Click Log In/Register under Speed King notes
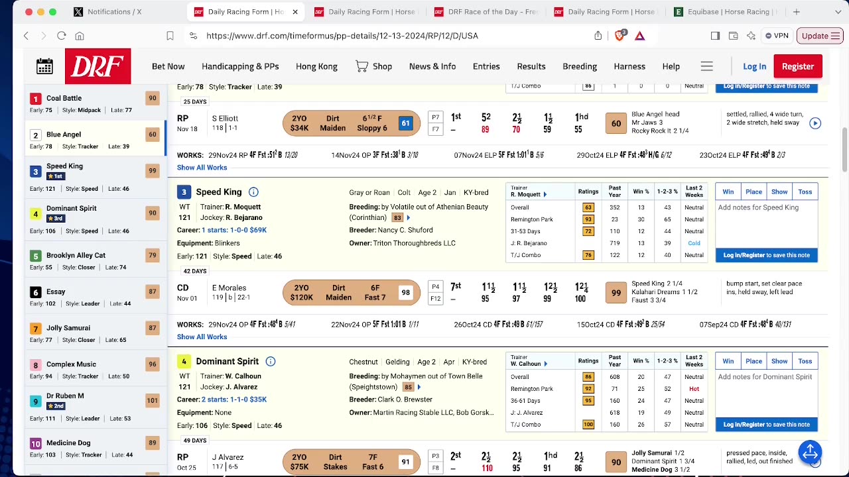 click(x=767, y=255)
